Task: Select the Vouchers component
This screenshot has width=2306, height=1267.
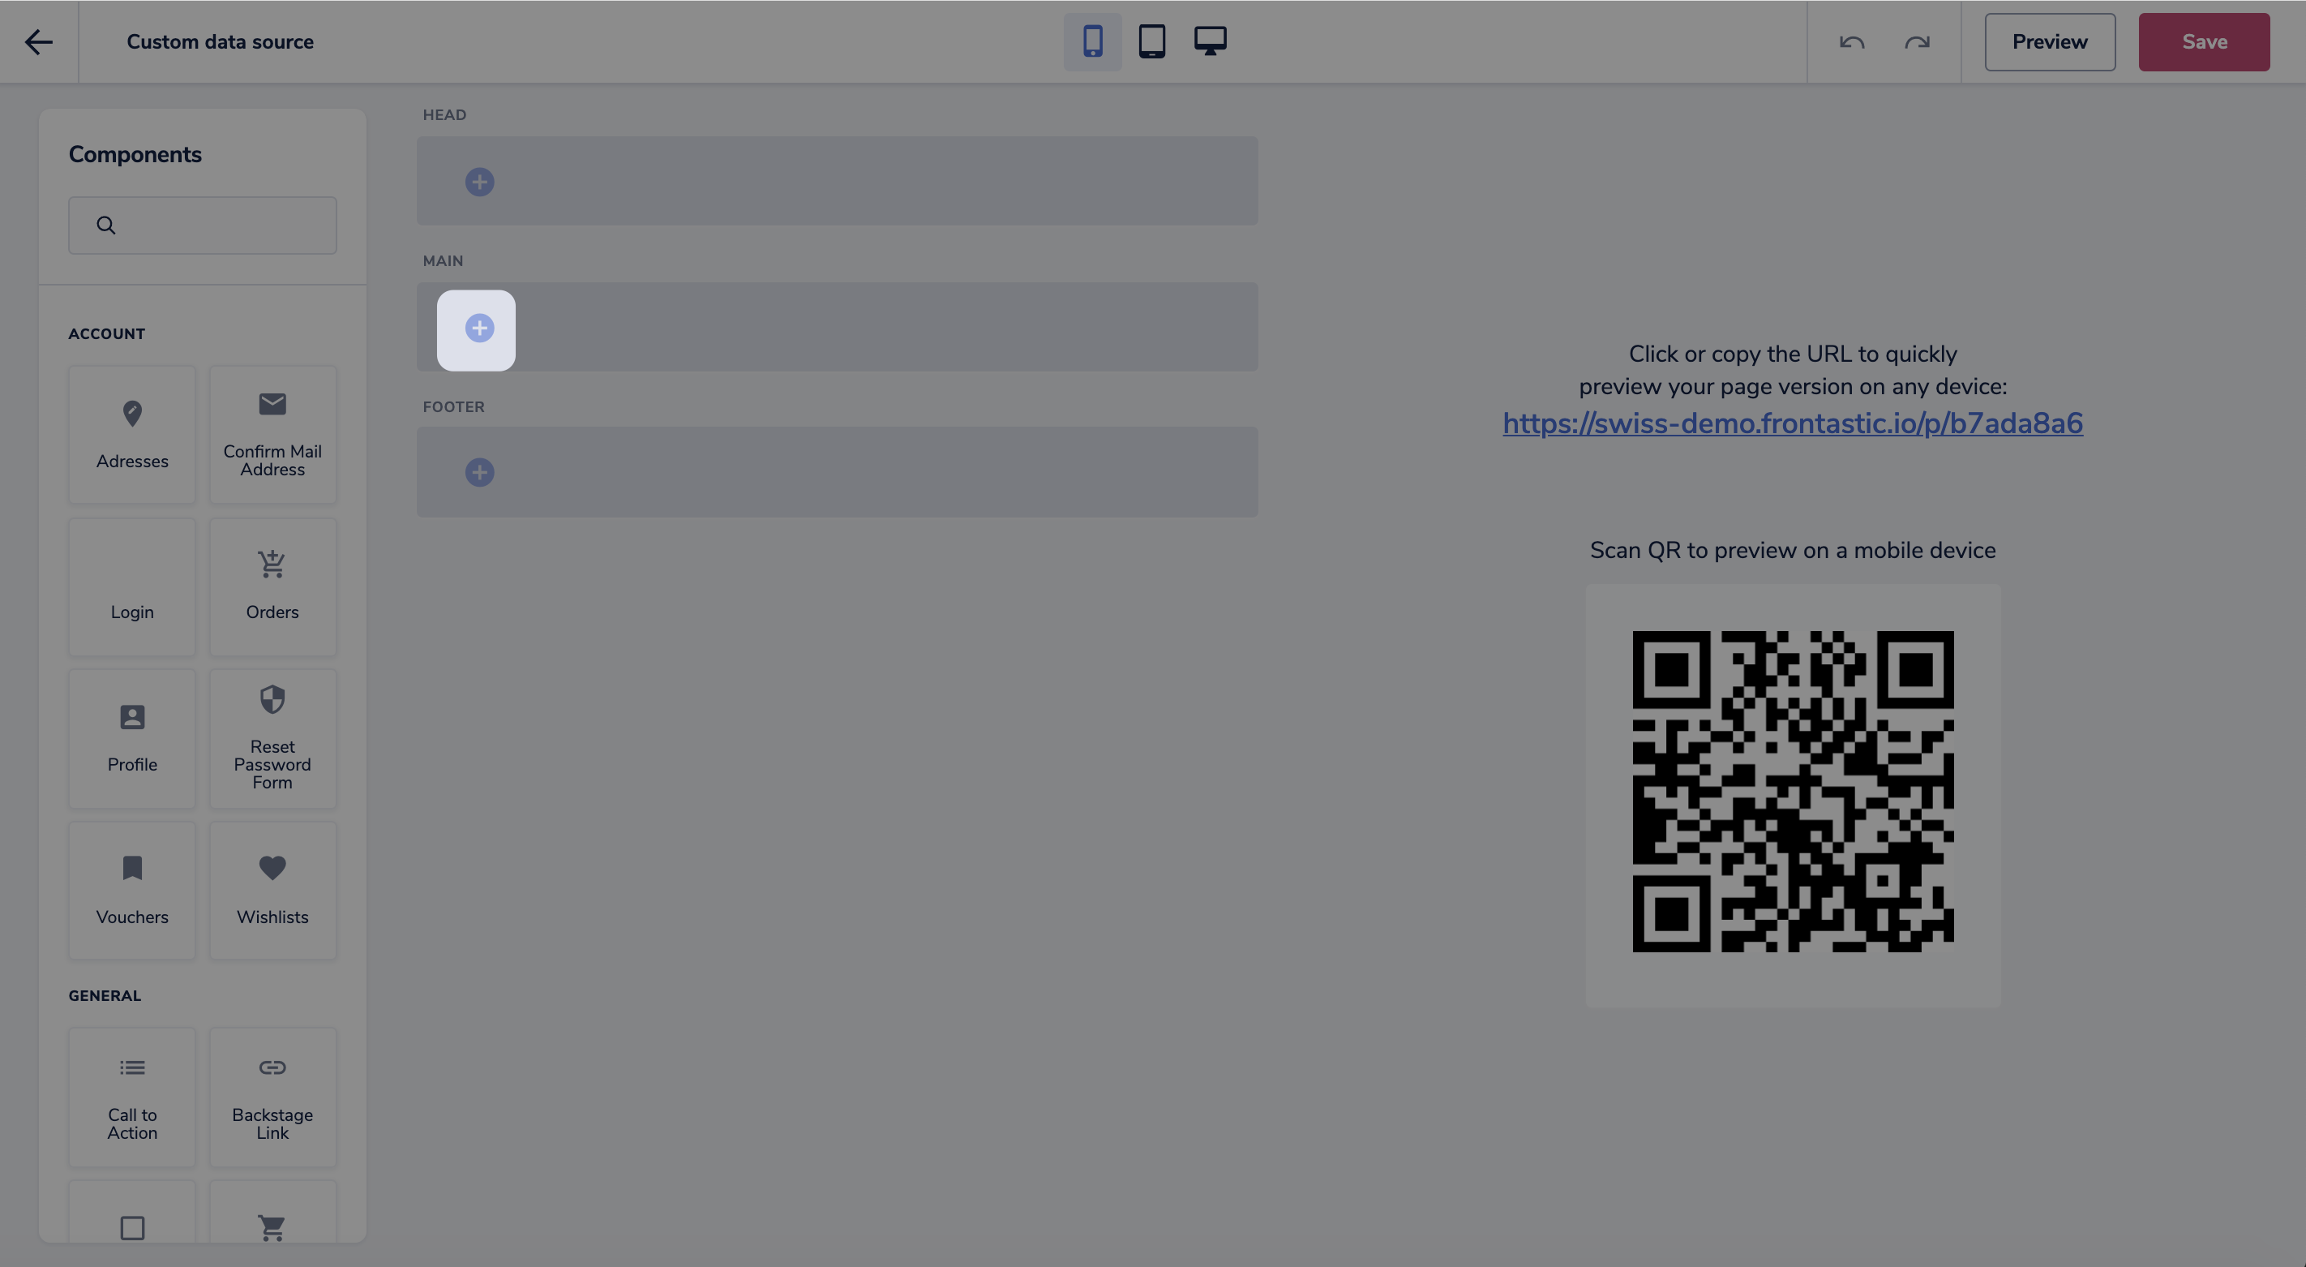Action: click(132, 891)
